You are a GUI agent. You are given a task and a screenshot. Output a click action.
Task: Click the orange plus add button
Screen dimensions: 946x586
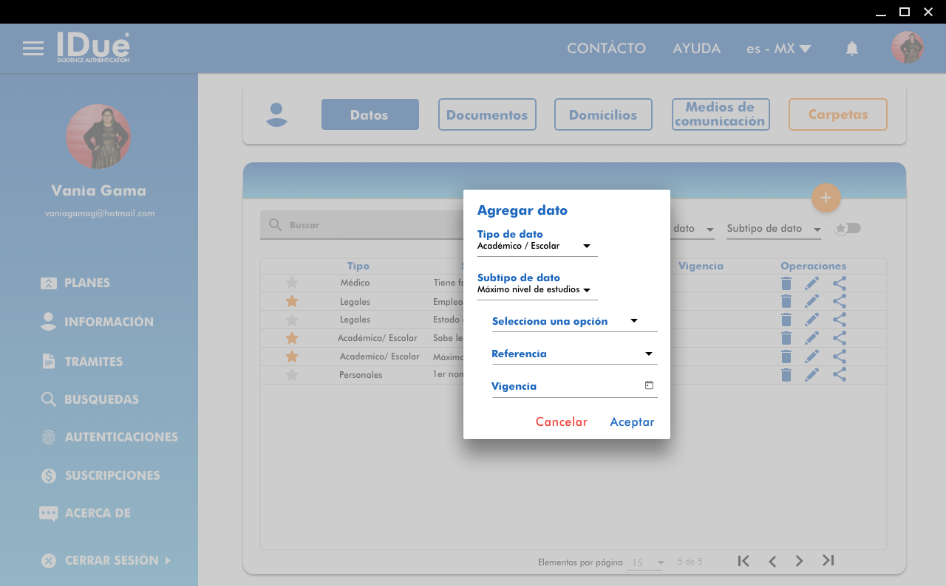(x=826, y=198)
